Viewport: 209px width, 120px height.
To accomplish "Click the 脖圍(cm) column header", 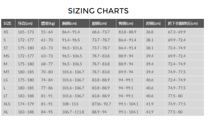I will point(154,23).
